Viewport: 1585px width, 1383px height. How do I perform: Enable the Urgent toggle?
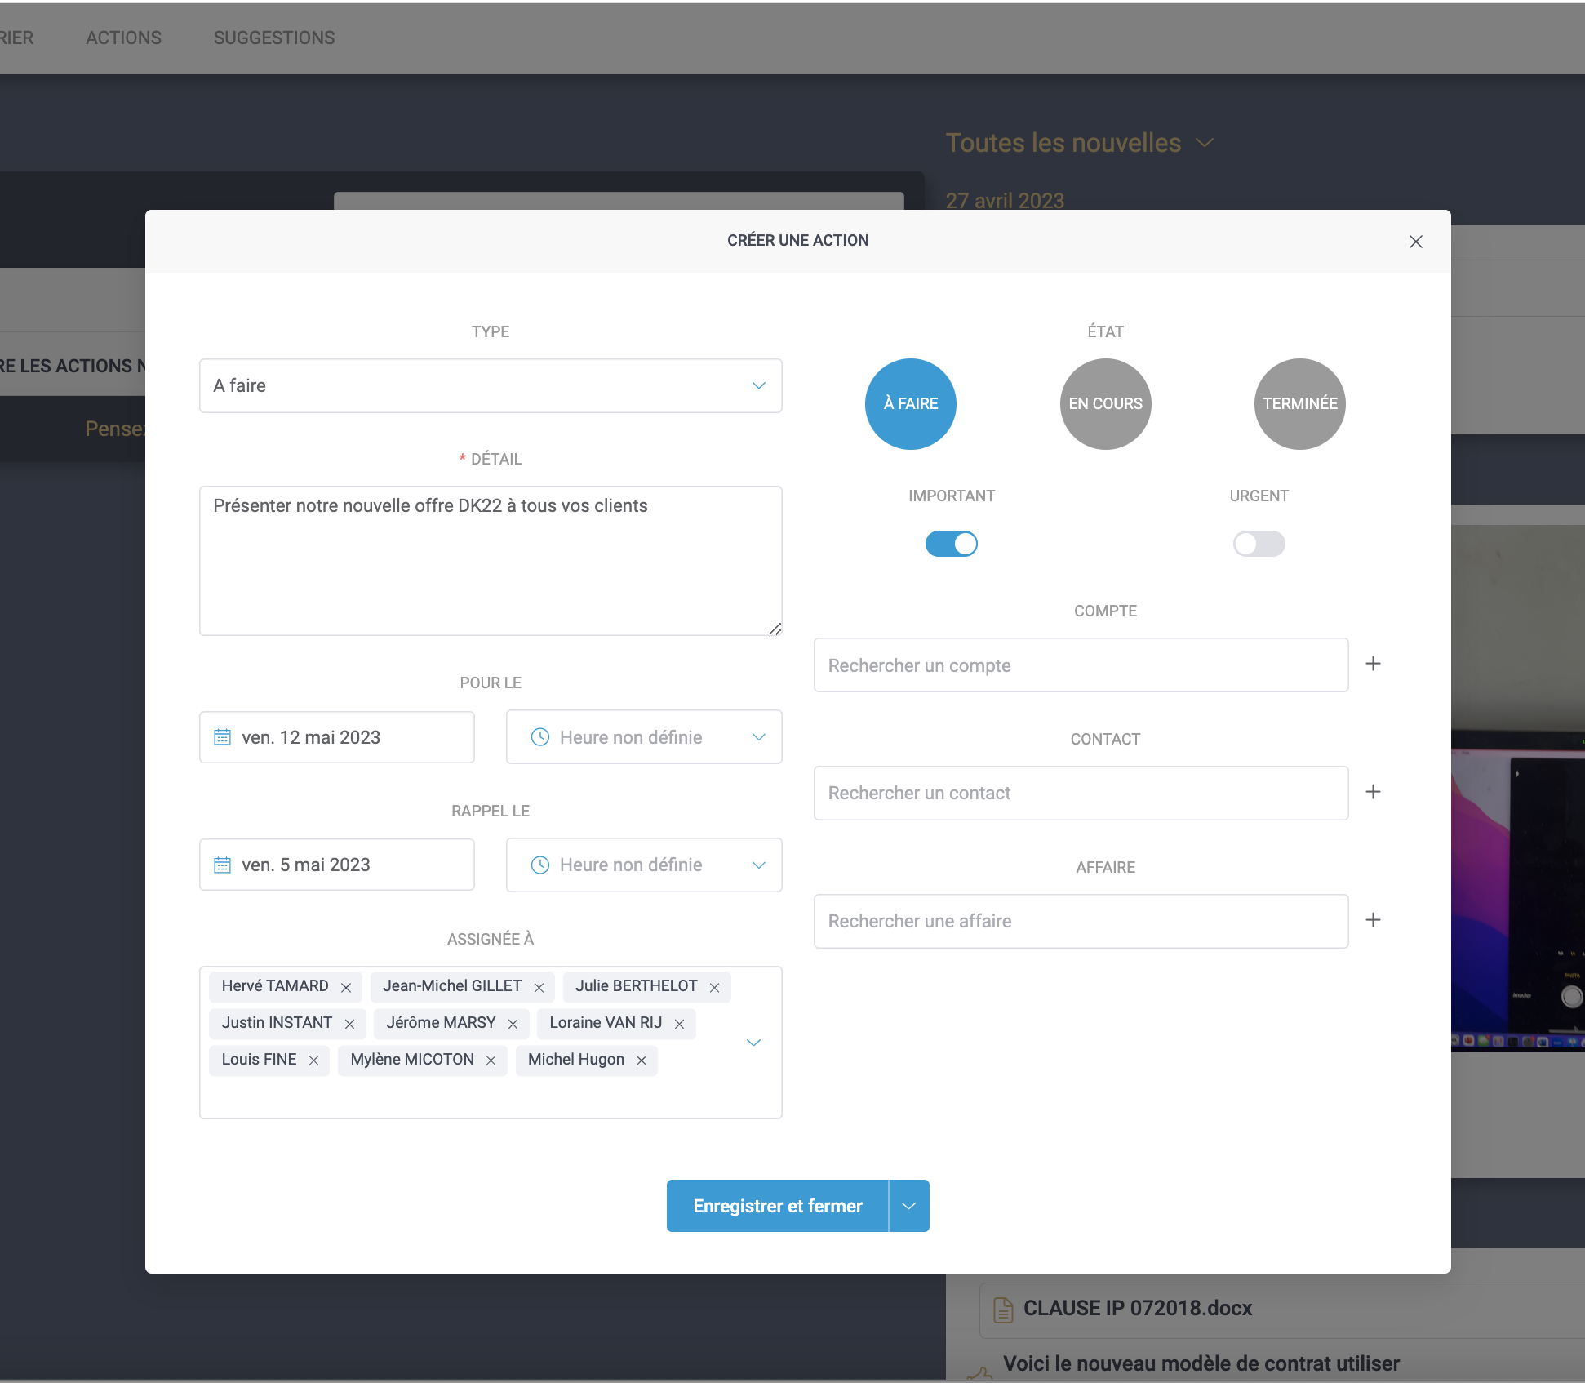1259,544
